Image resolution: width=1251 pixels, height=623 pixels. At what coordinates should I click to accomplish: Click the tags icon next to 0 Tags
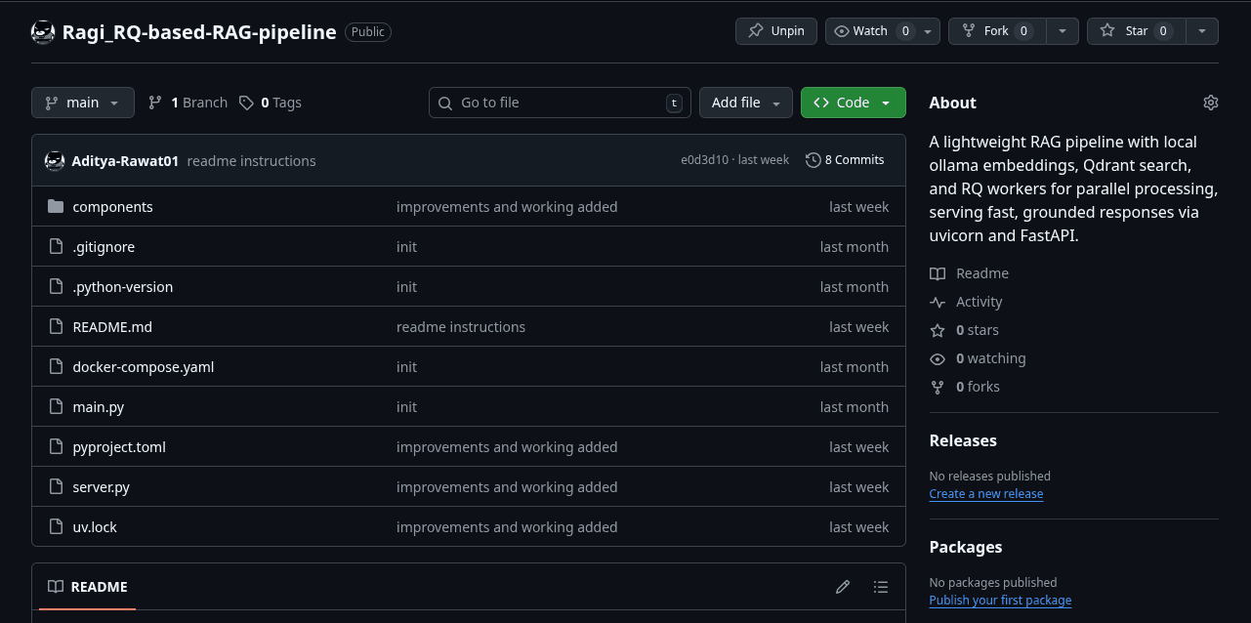click(247, 103)
